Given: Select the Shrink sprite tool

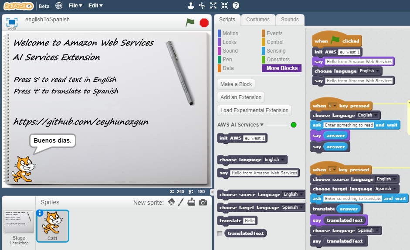Looking at the screenshot, I should pos(225,6).
